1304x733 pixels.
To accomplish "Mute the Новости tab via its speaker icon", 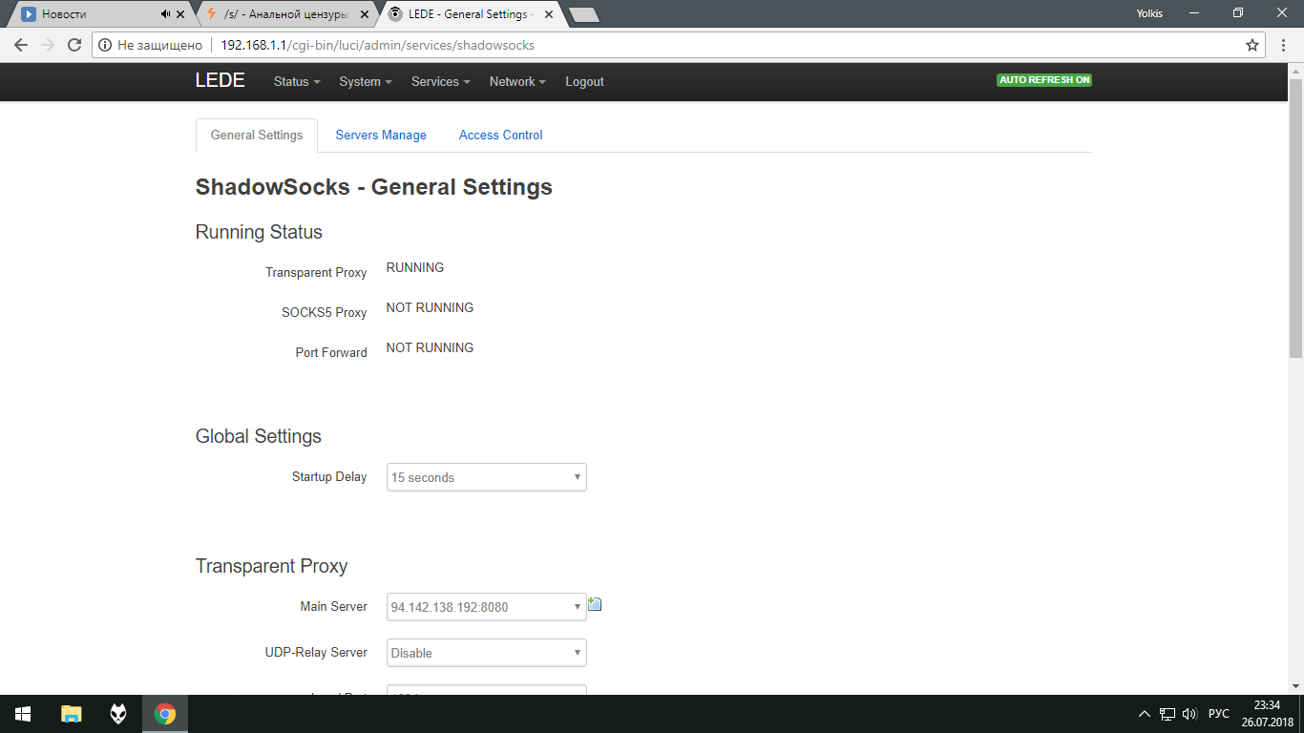I will click(166, 14).
